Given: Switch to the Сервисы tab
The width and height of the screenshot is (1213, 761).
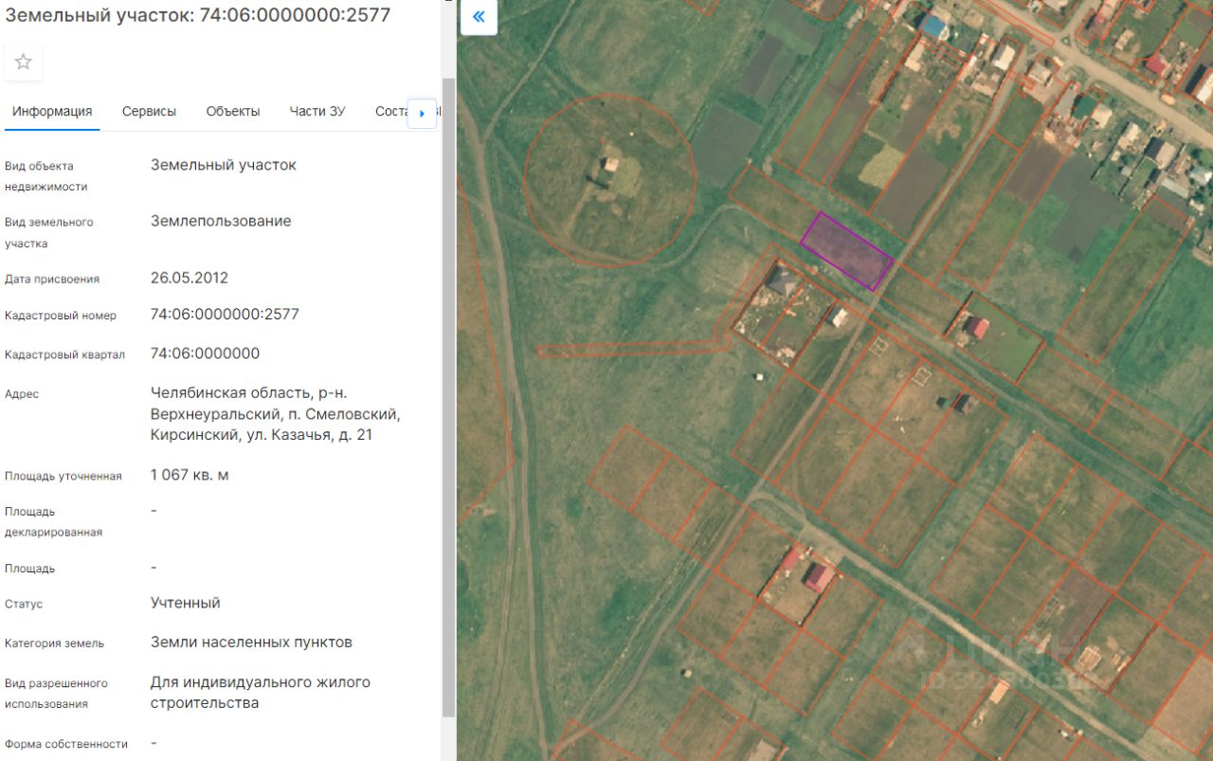Looking at the screenshot, I should 149,111.
